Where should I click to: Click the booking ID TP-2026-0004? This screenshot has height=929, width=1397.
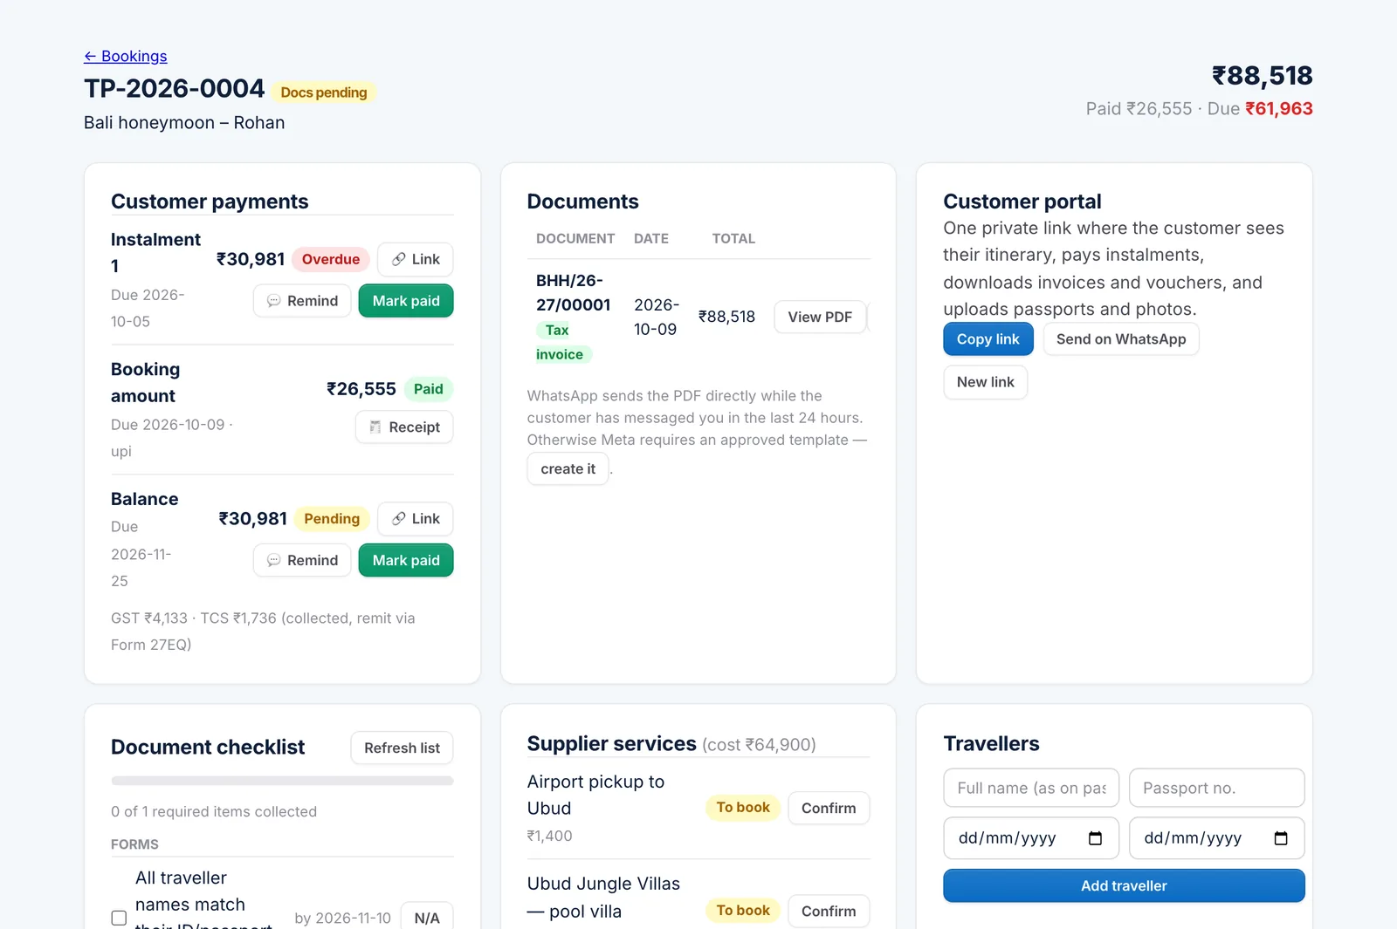pyautogui.click(x=175, y=89)
